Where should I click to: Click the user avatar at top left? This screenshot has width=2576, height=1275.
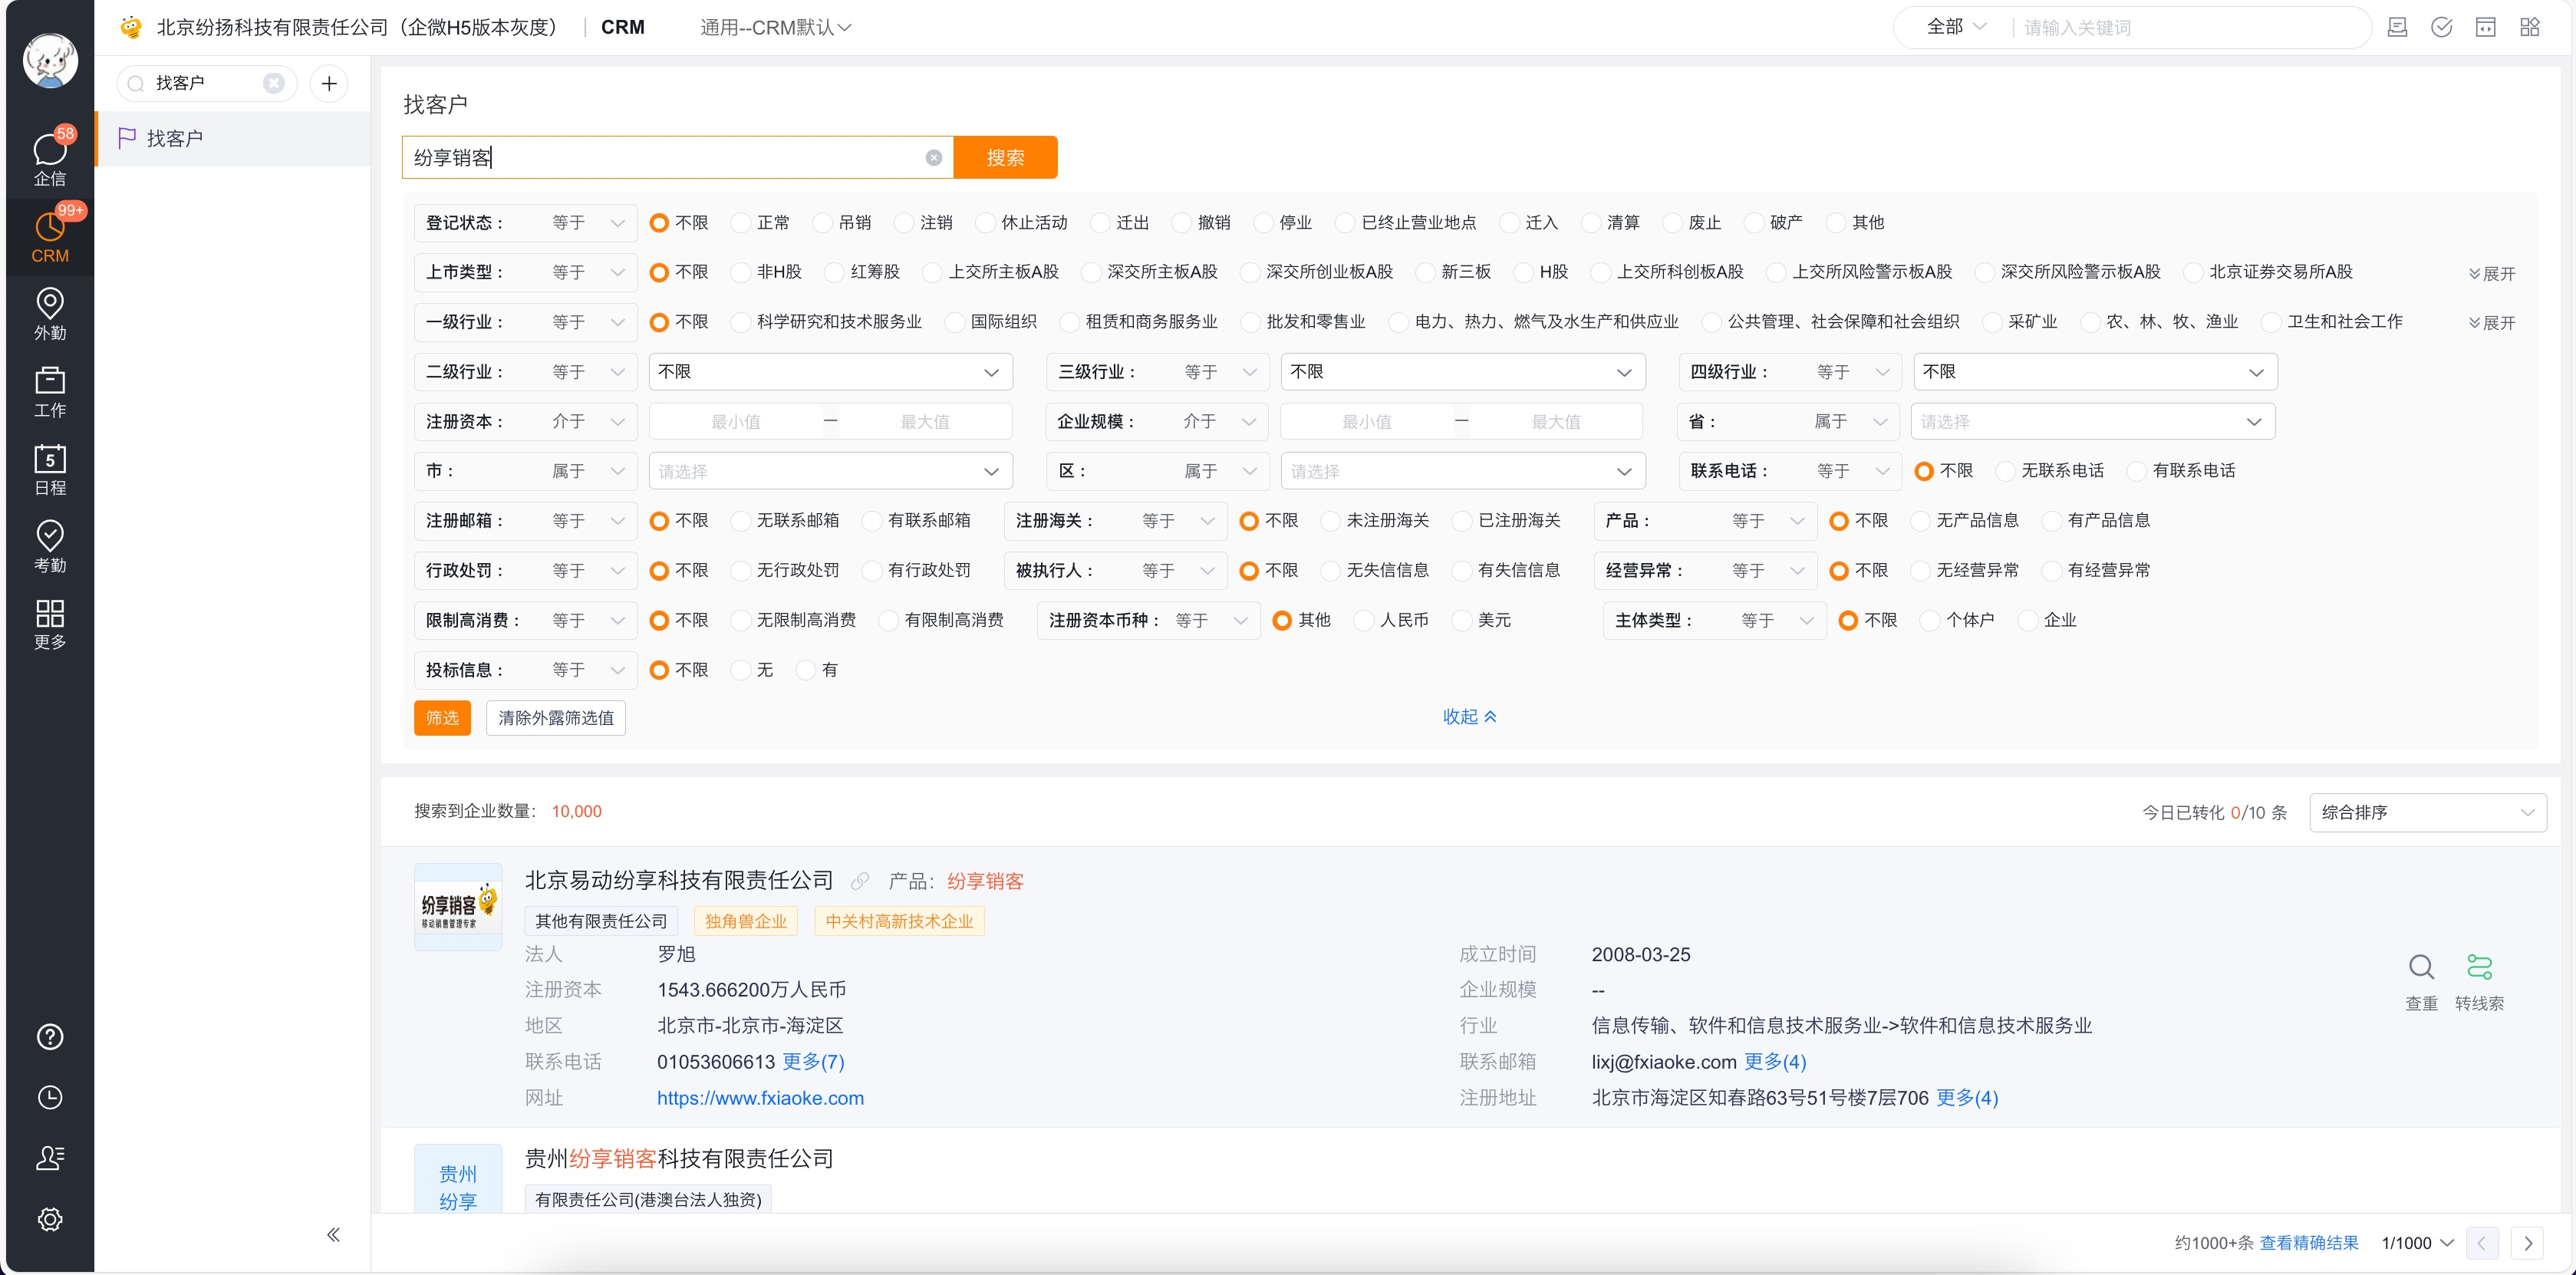tap(50, 60)
